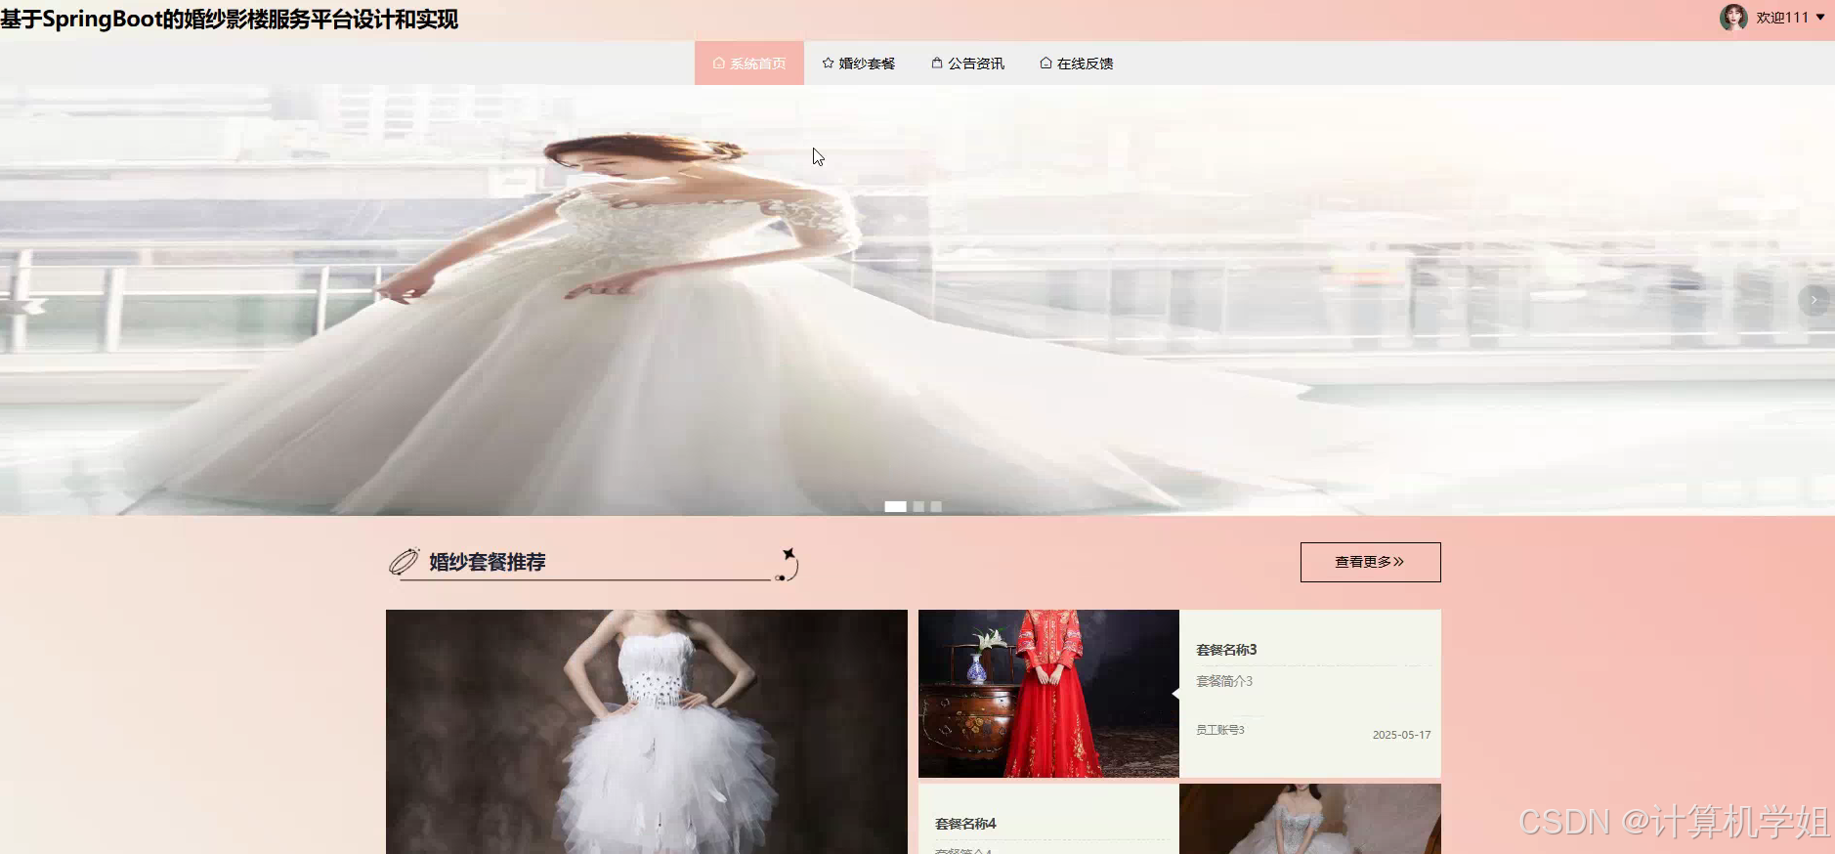The height and width of the screenshot is (854, 1835).
Task: Click the 婚纱套餐推荐 section heading
Action: [487, 562]
